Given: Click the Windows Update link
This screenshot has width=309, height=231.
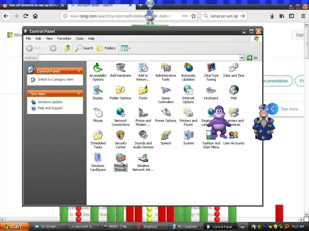Looking at the screenshot, I should tap(50, 102).
